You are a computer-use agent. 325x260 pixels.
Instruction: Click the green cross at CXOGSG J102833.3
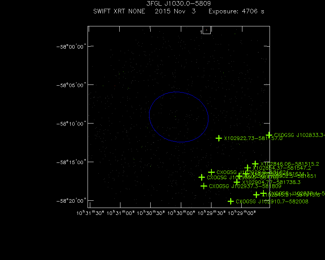pyautogui.click(x=269, y=135)
